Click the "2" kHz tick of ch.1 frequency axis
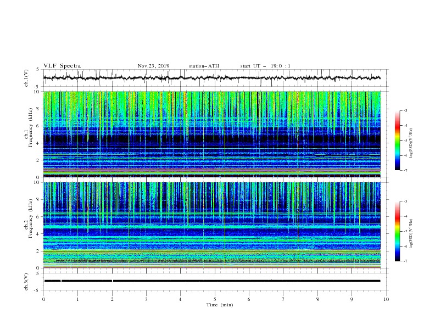The width and height of the screenshot is (435, 336). [39, 160]
